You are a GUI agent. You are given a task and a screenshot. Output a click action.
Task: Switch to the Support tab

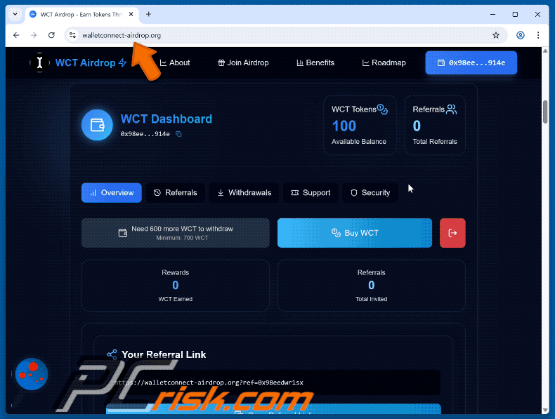pyautogui.click(x=311, y=193)
